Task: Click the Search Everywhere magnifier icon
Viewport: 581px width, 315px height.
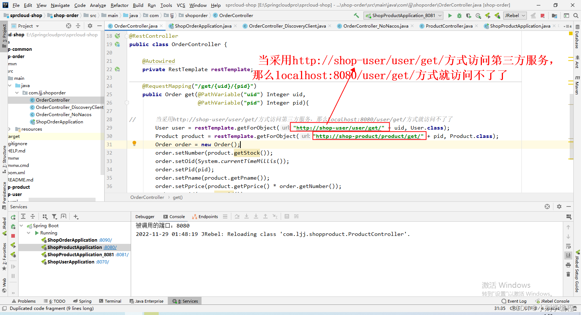Action: pos(576,16)
